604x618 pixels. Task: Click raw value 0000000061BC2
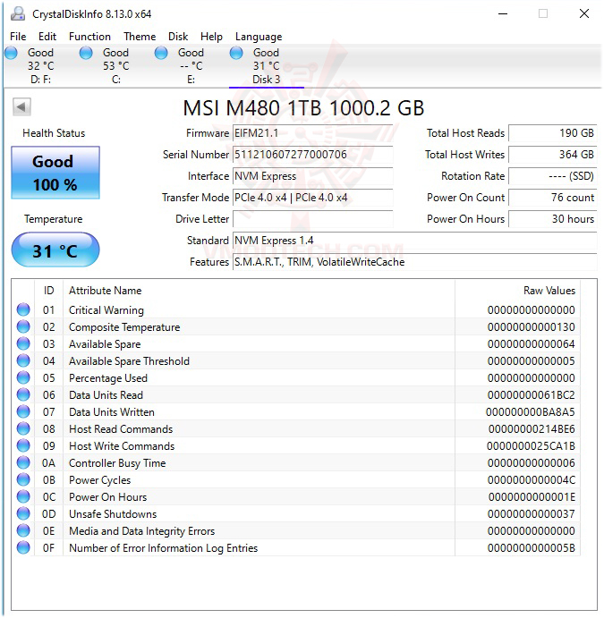[531, 395]
